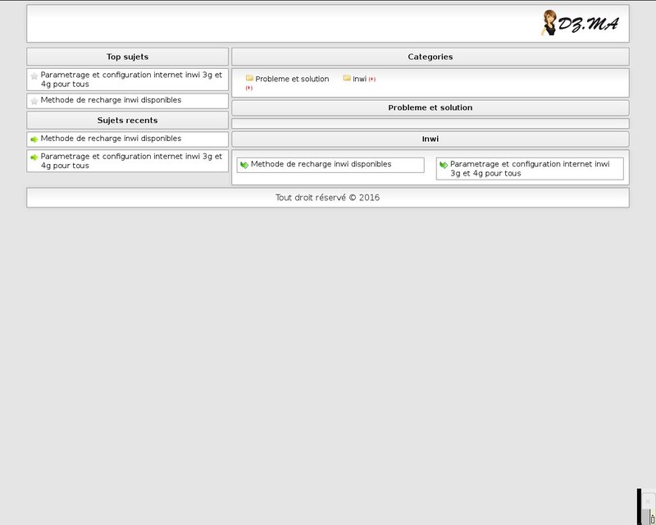This screenshot has height=525, width=656.
Task: Open Methode de recharge link in Sujets recents
Action: pyautogui.click(x=111, y=139)
